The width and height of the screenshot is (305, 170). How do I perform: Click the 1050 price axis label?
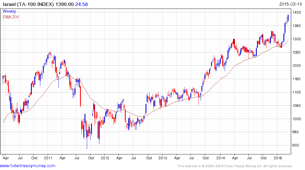point(297,105)
